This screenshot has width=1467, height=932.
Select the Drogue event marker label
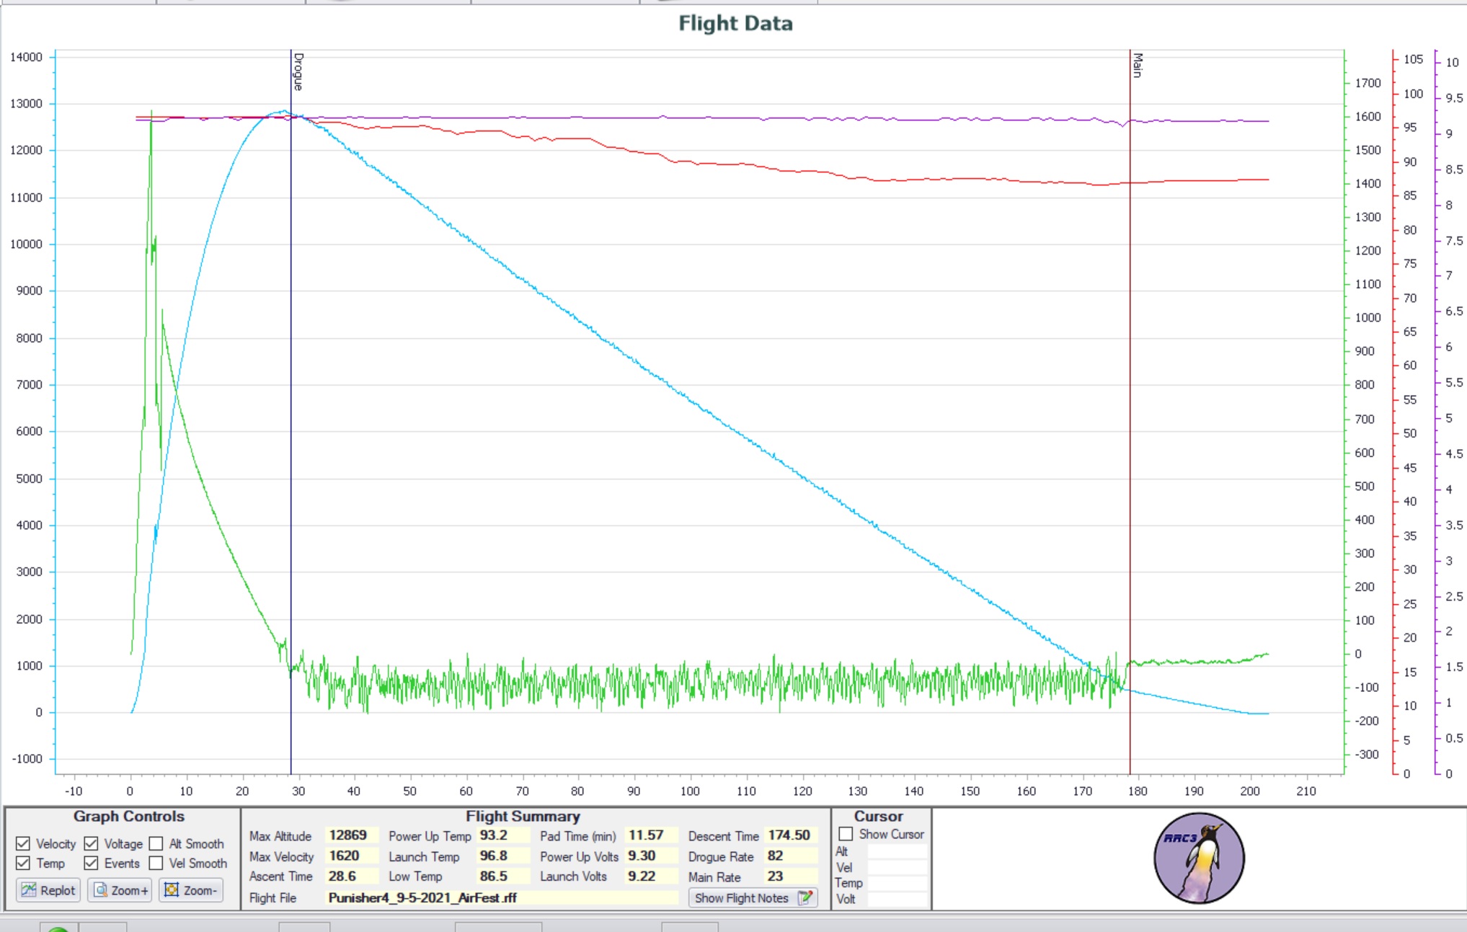click(298, 71)
